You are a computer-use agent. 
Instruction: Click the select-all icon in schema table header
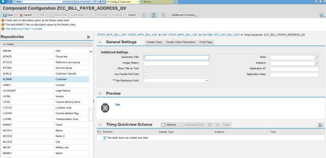[99, 132]
